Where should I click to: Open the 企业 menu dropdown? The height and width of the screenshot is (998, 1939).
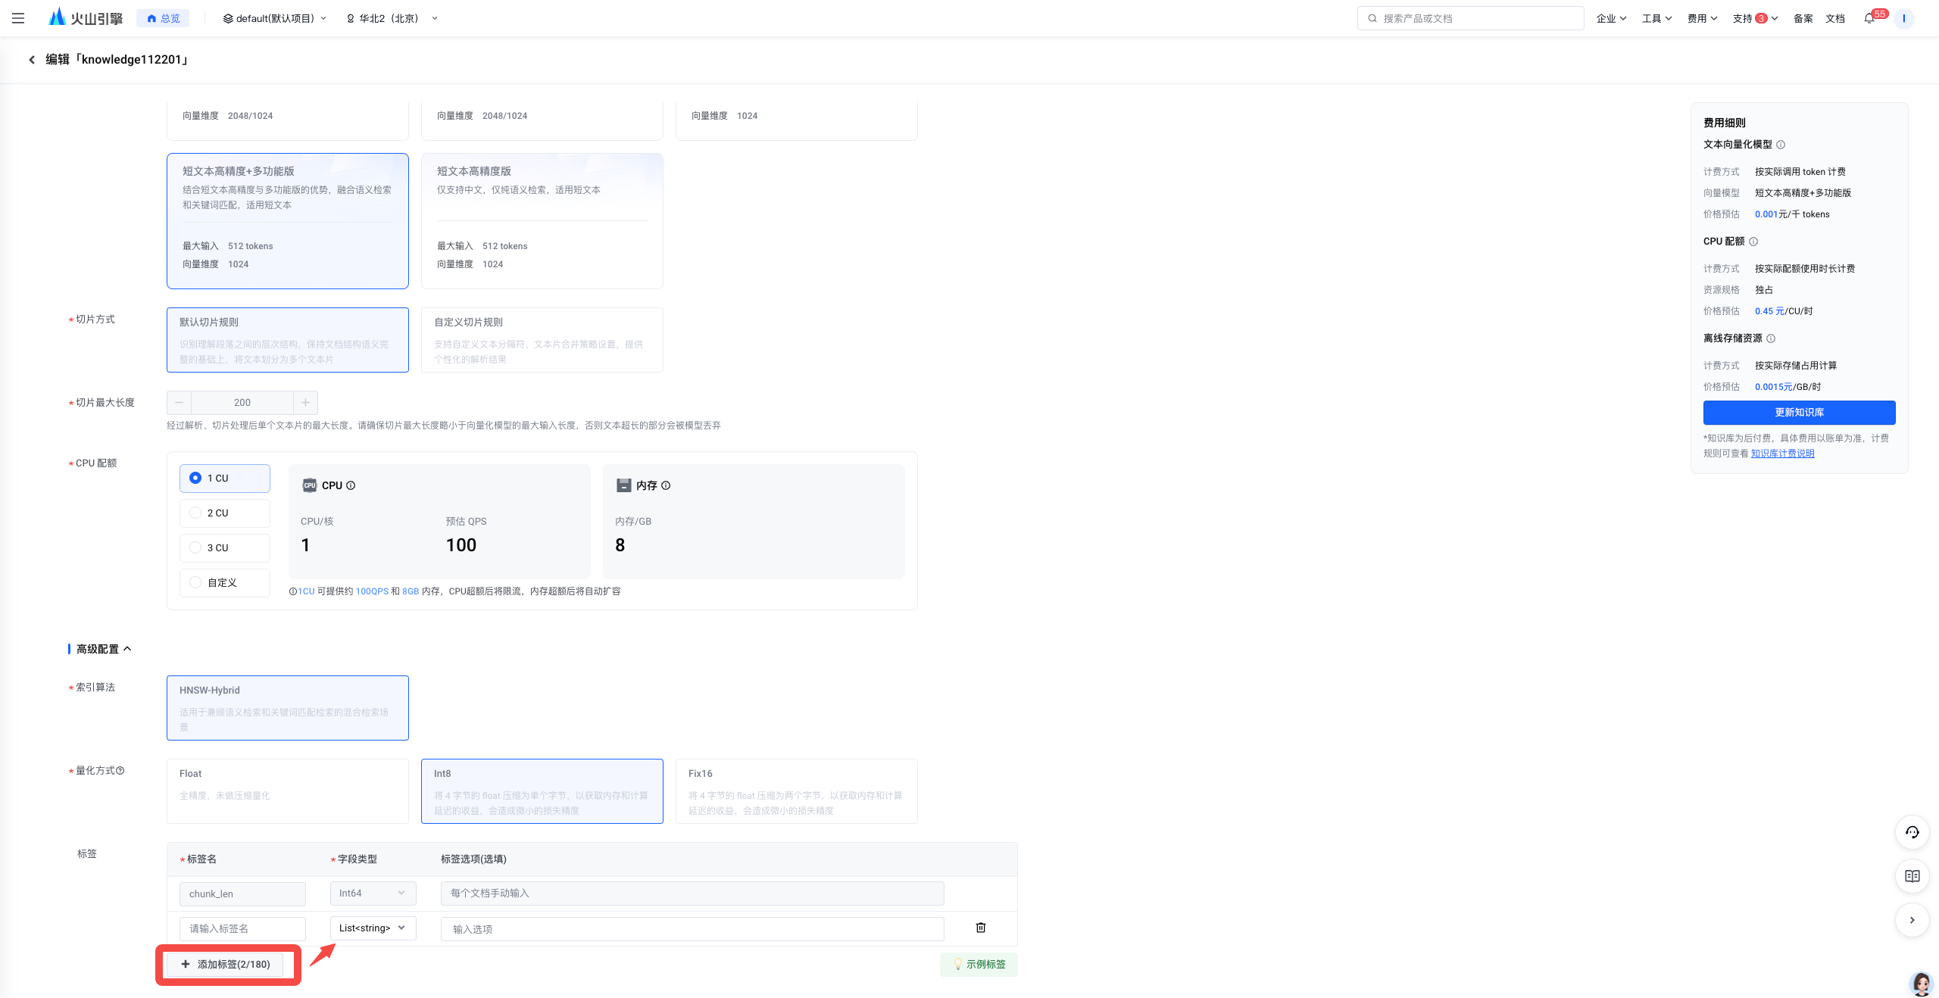pyautogui.click(x=1611, y=18)
